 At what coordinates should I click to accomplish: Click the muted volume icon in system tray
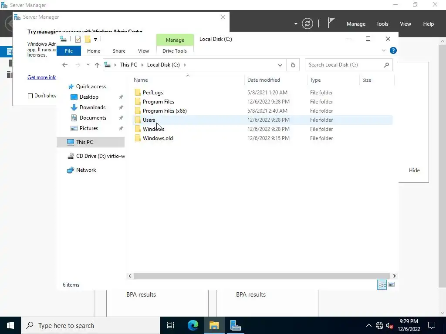click(389, 325)
